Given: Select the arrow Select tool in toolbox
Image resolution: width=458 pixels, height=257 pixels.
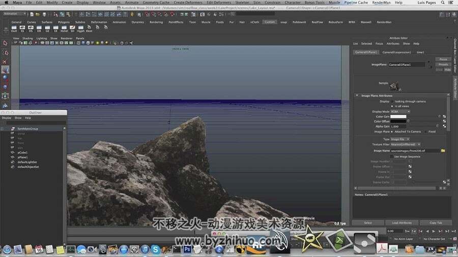Looking at the screenshot, I should 5,43.
